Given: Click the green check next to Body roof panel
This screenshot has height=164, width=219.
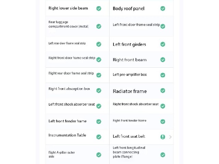Looking at the screenshot, I should 163,9.
